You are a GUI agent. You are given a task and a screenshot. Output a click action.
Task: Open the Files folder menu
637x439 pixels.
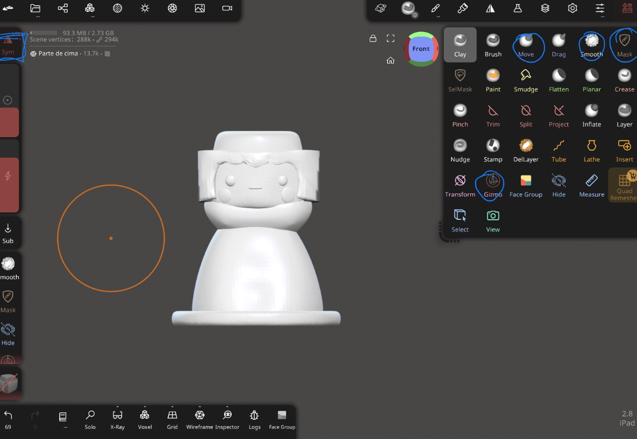pos(35,8)
